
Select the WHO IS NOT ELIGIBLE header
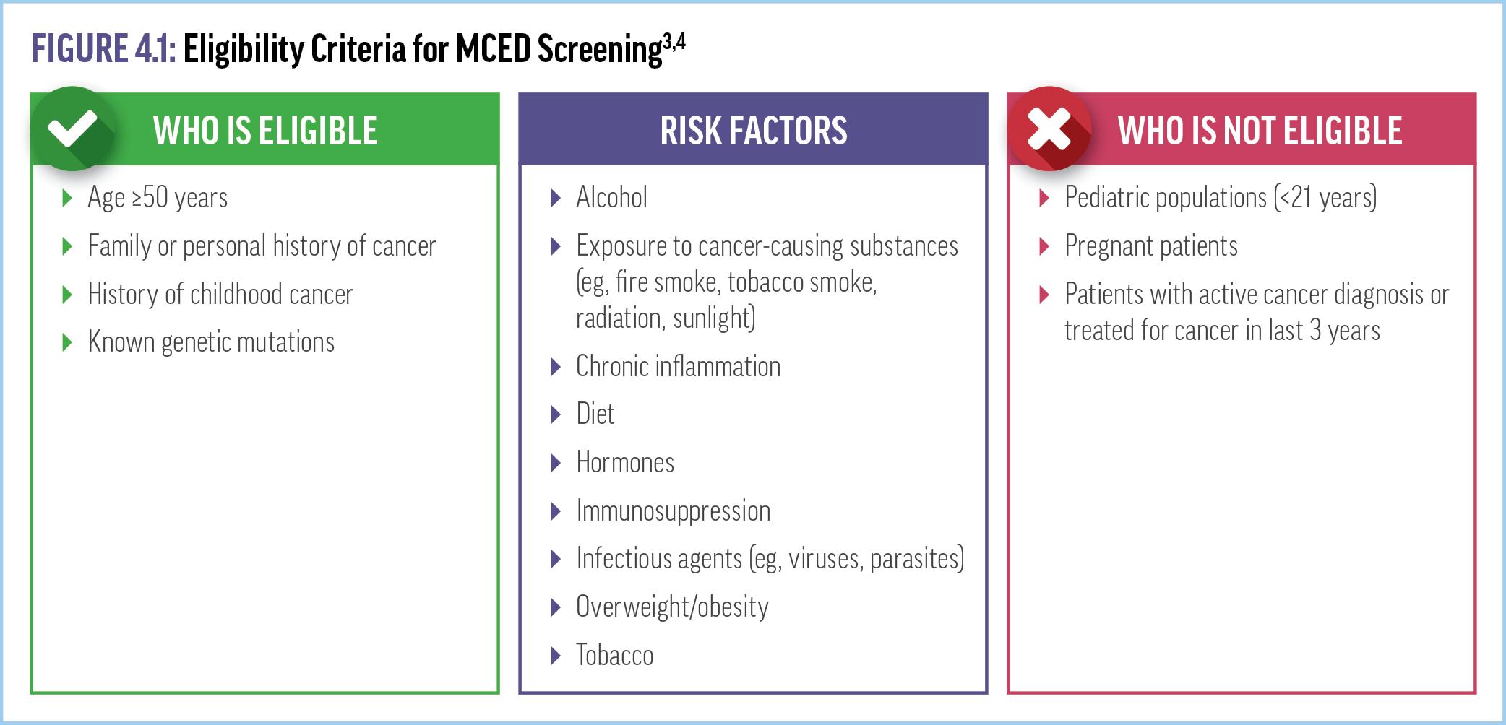(1260, 131)
